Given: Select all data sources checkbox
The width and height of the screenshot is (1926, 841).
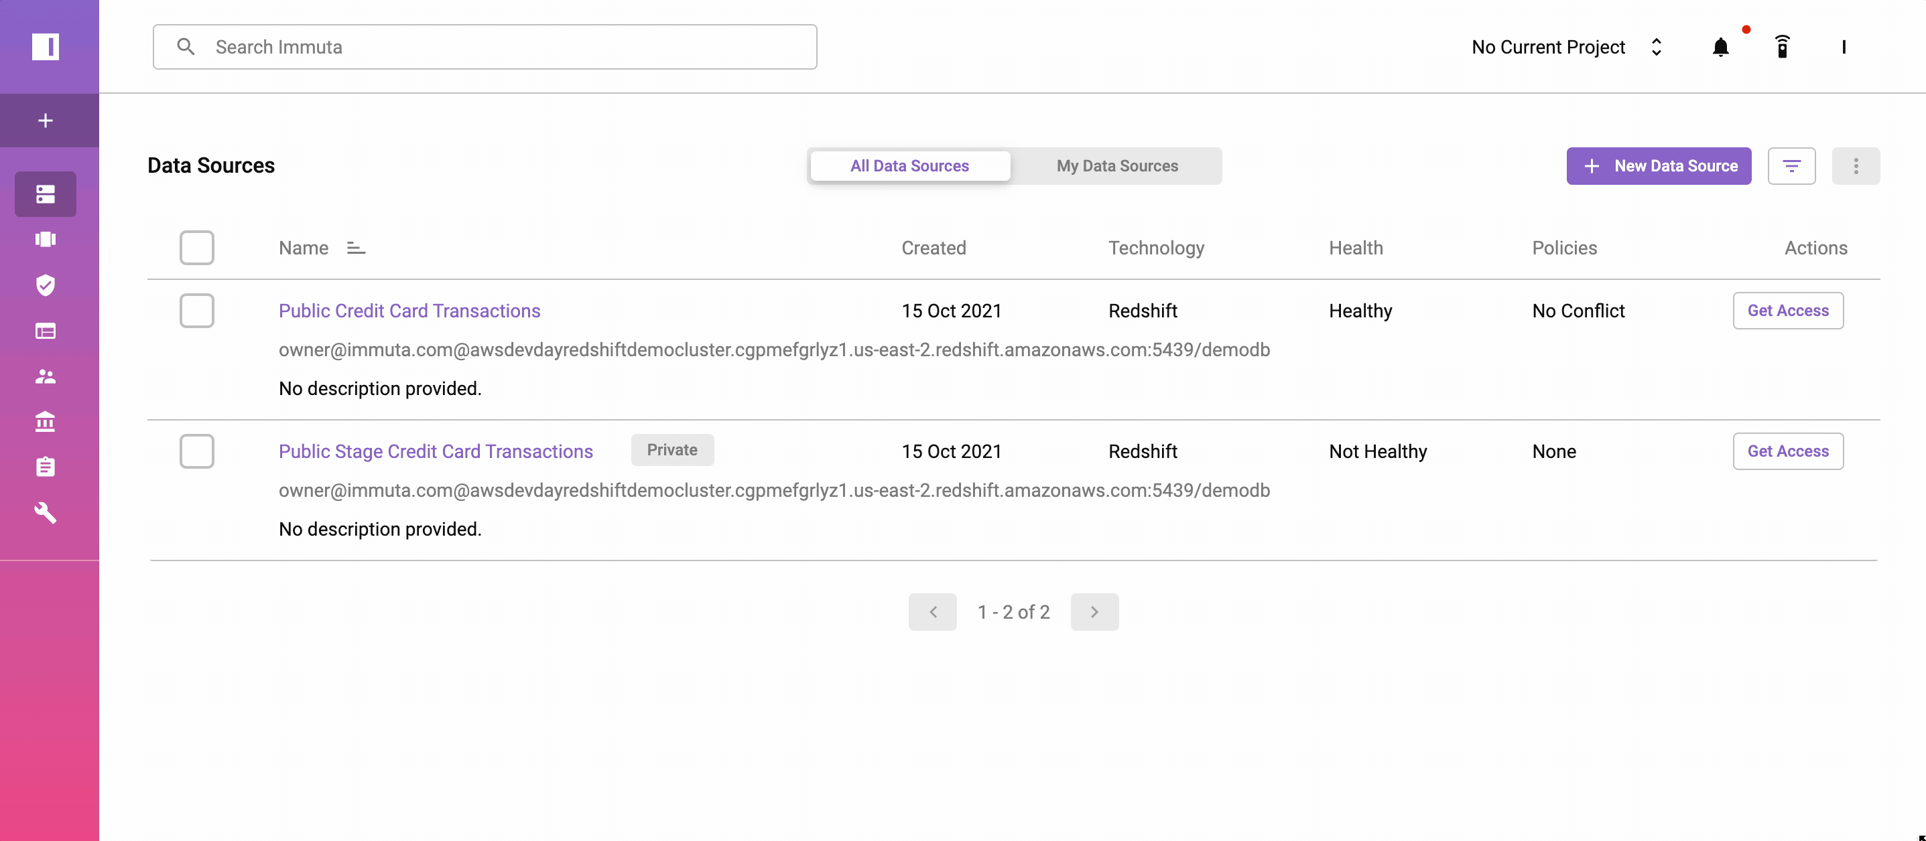Looking at the screenshot, I should pyautogui.click(x=196, y=248).
